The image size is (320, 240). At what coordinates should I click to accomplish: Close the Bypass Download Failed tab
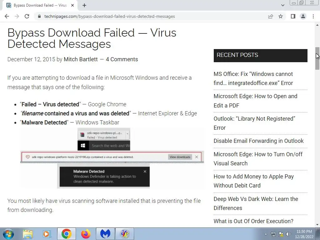coord(72,6)
